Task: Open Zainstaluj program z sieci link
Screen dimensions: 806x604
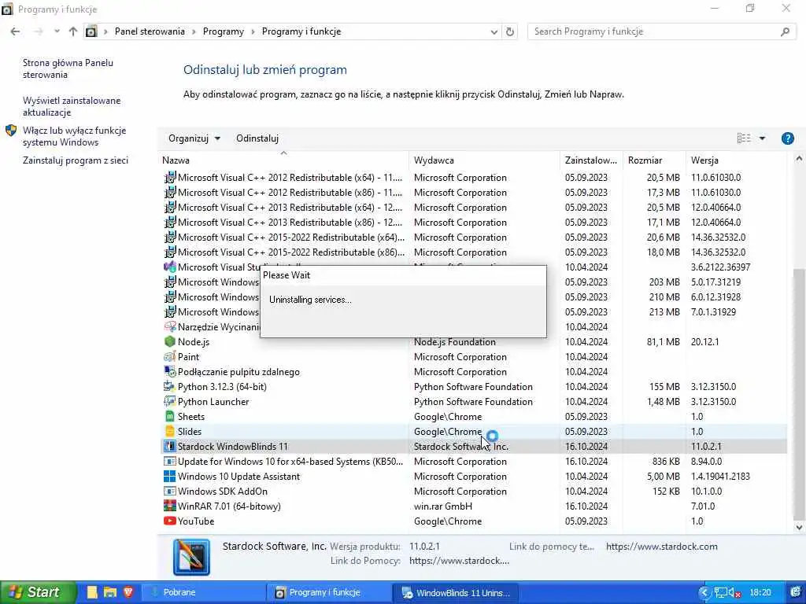Action: (x=76, y=160)
